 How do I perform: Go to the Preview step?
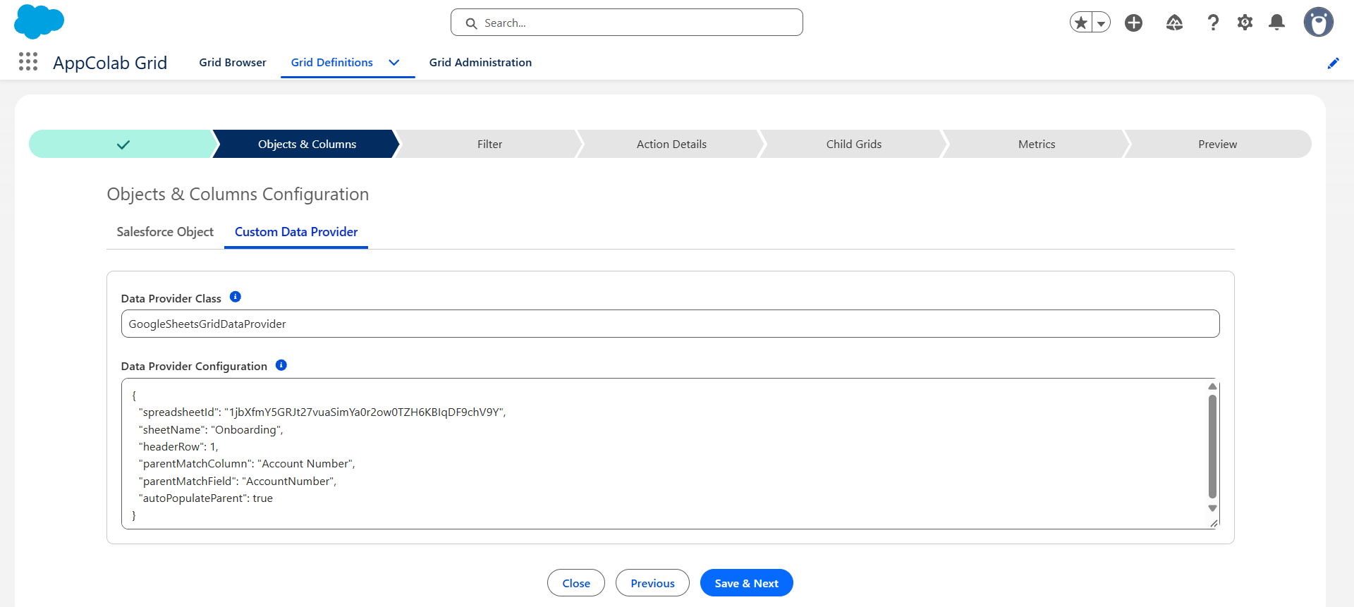coord(1217,144)
